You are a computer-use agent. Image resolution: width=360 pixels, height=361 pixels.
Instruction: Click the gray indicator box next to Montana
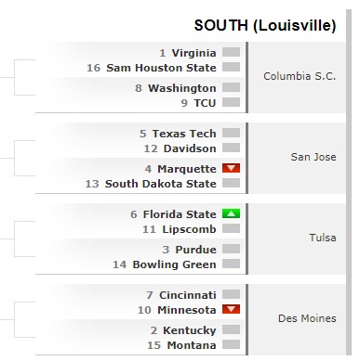231,344
